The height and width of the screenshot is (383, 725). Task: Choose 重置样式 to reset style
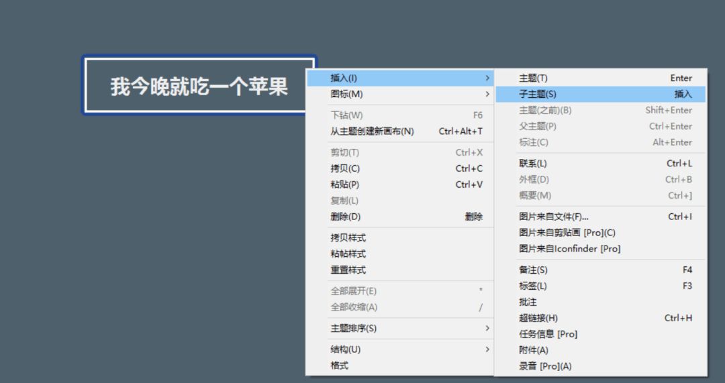pyautogui.click(x=400, y=270)
